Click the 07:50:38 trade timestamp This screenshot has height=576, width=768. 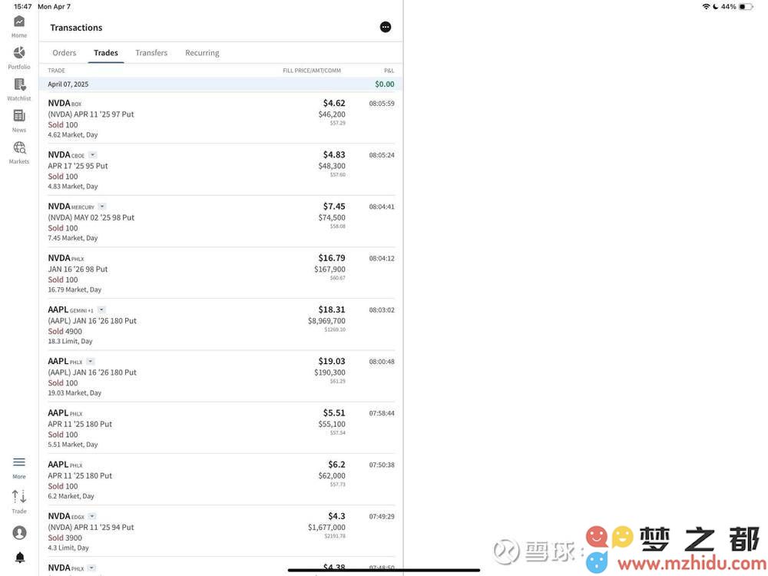382,465
